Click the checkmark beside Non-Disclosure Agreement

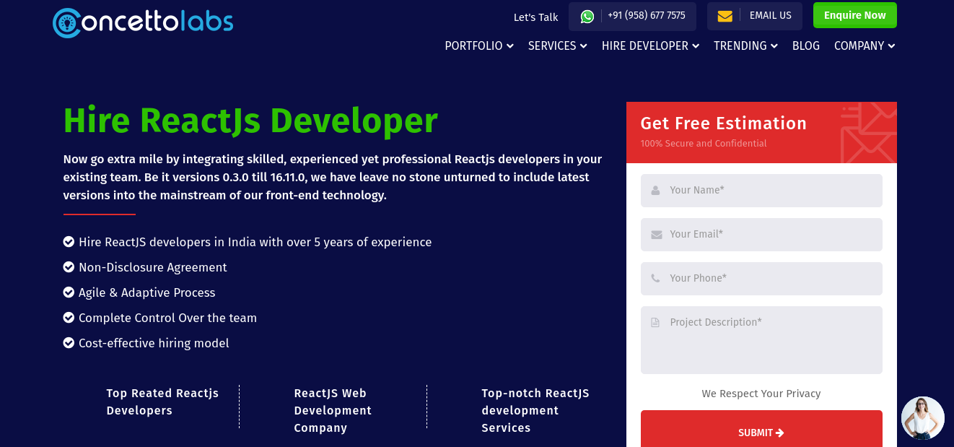(69, 266)
